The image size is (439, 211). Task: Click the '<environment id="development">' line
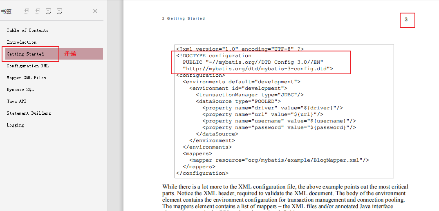point(238,88)
